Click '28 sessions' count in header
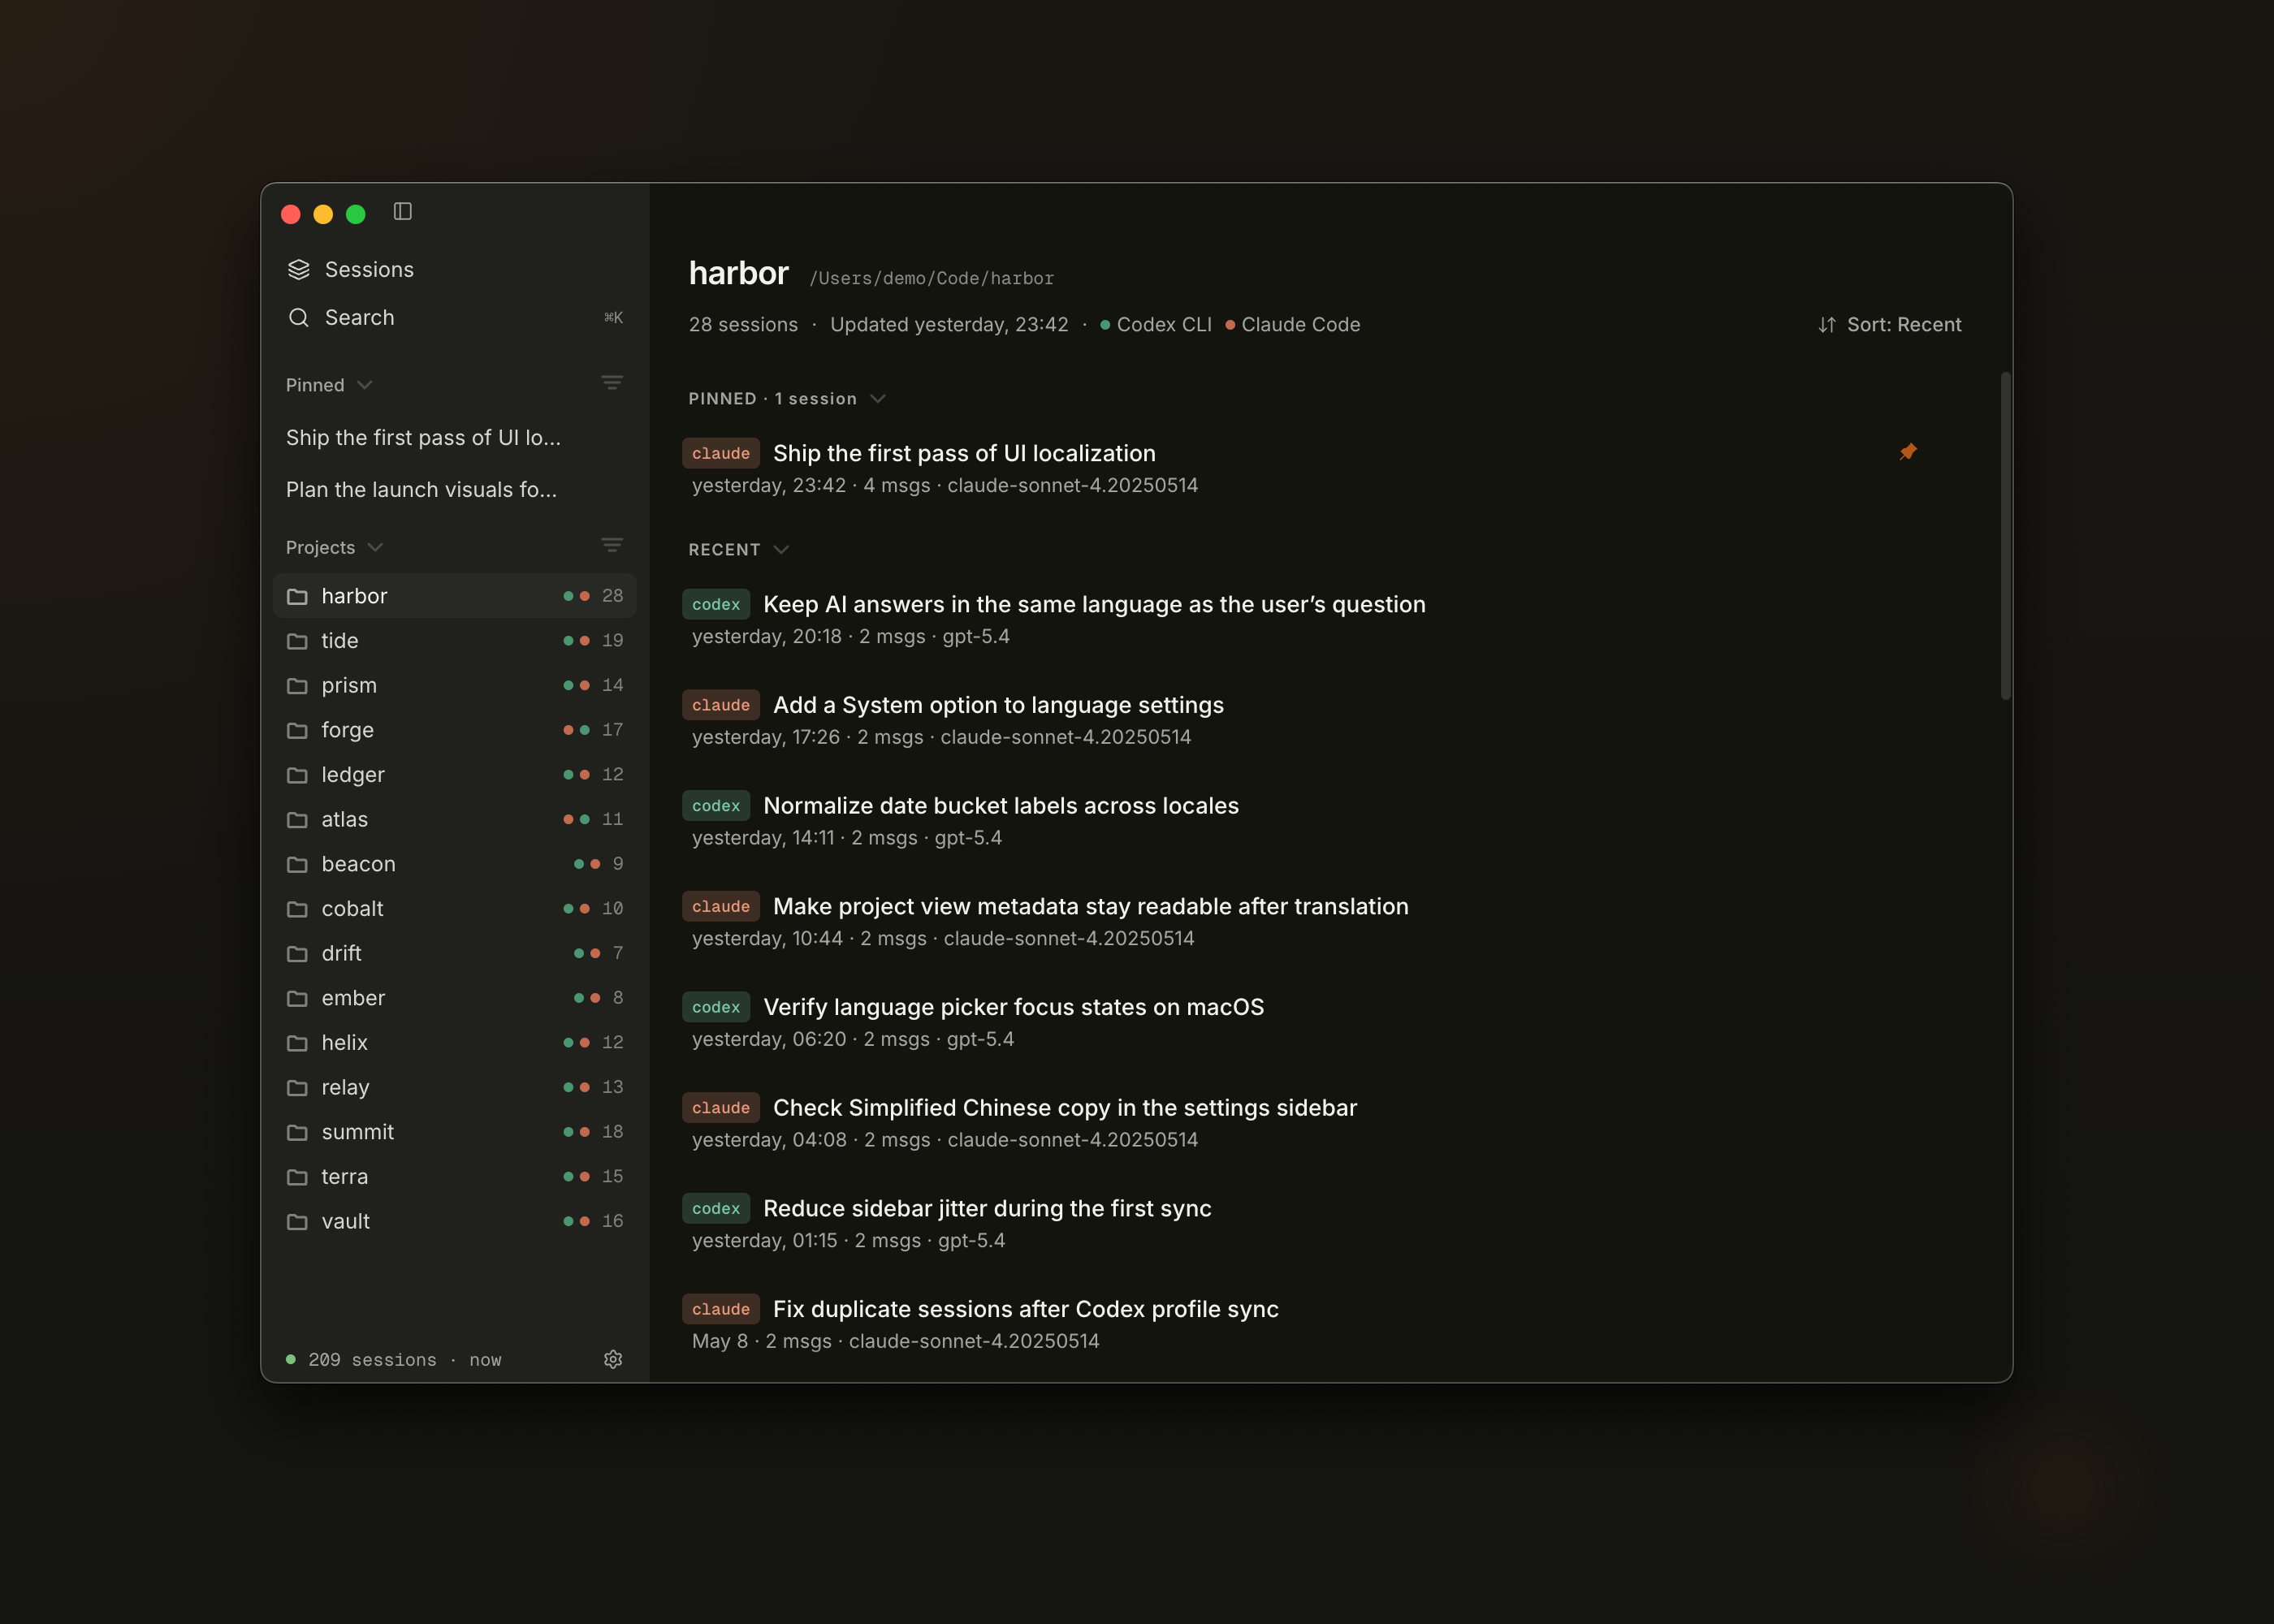 point(743,325)
